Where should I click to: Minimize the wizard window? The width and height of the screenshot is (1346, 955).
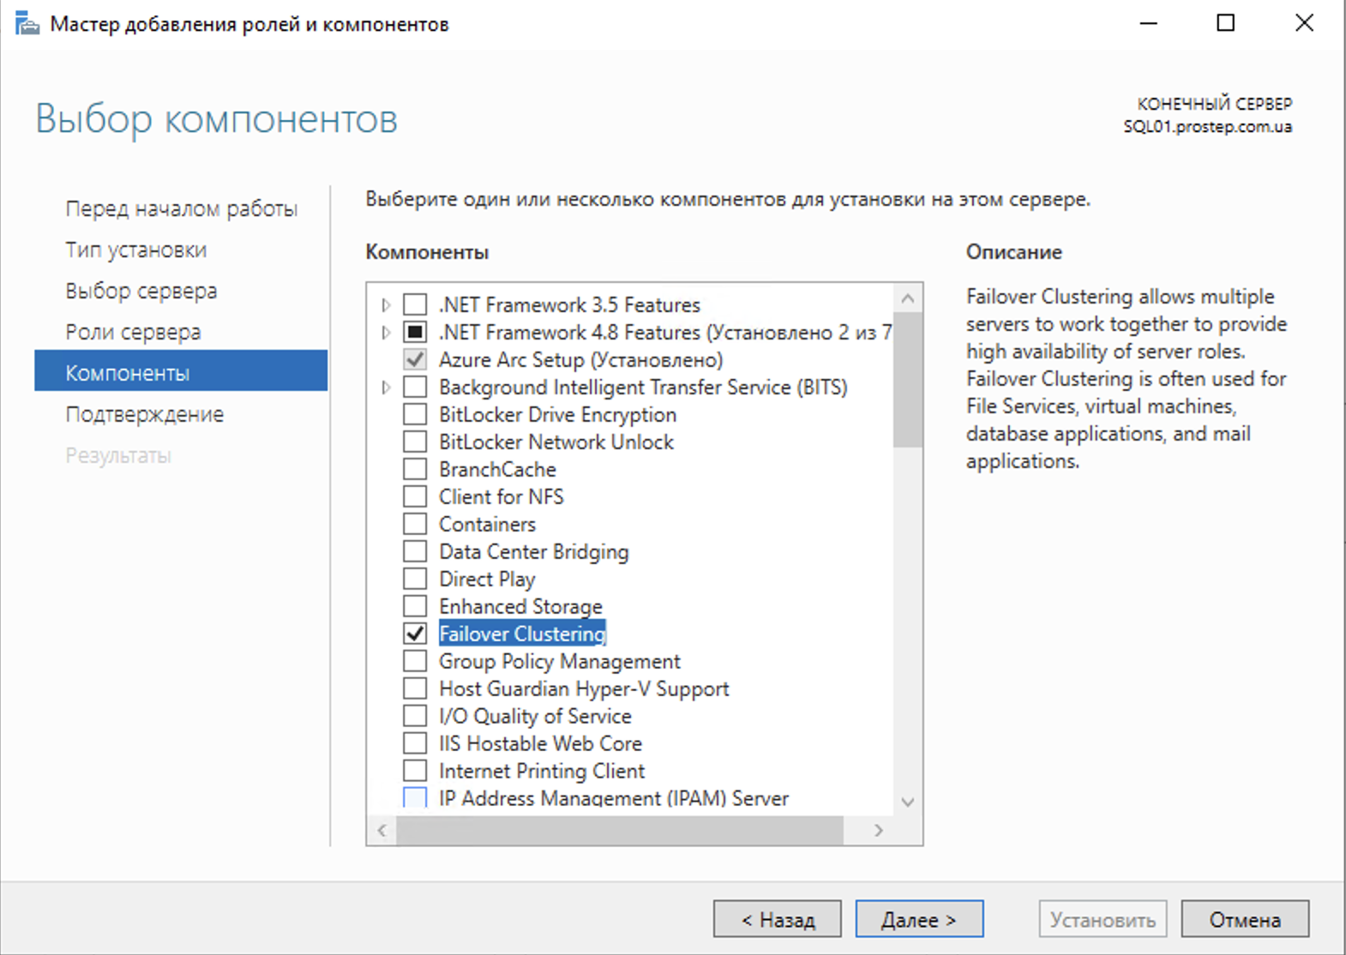coord(1149,23)
